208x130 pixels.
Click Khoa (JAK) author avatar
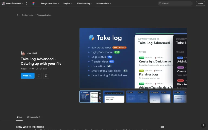click(23, 53)
